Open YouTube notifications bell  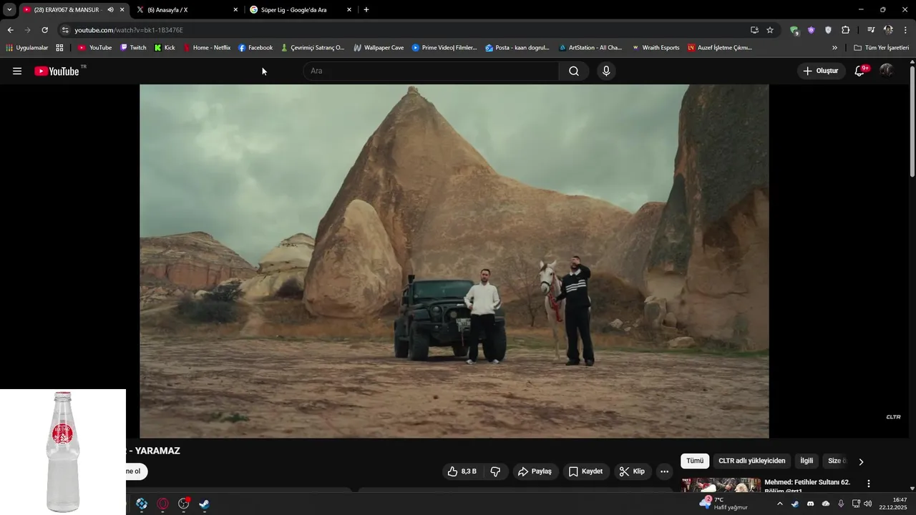860,71
